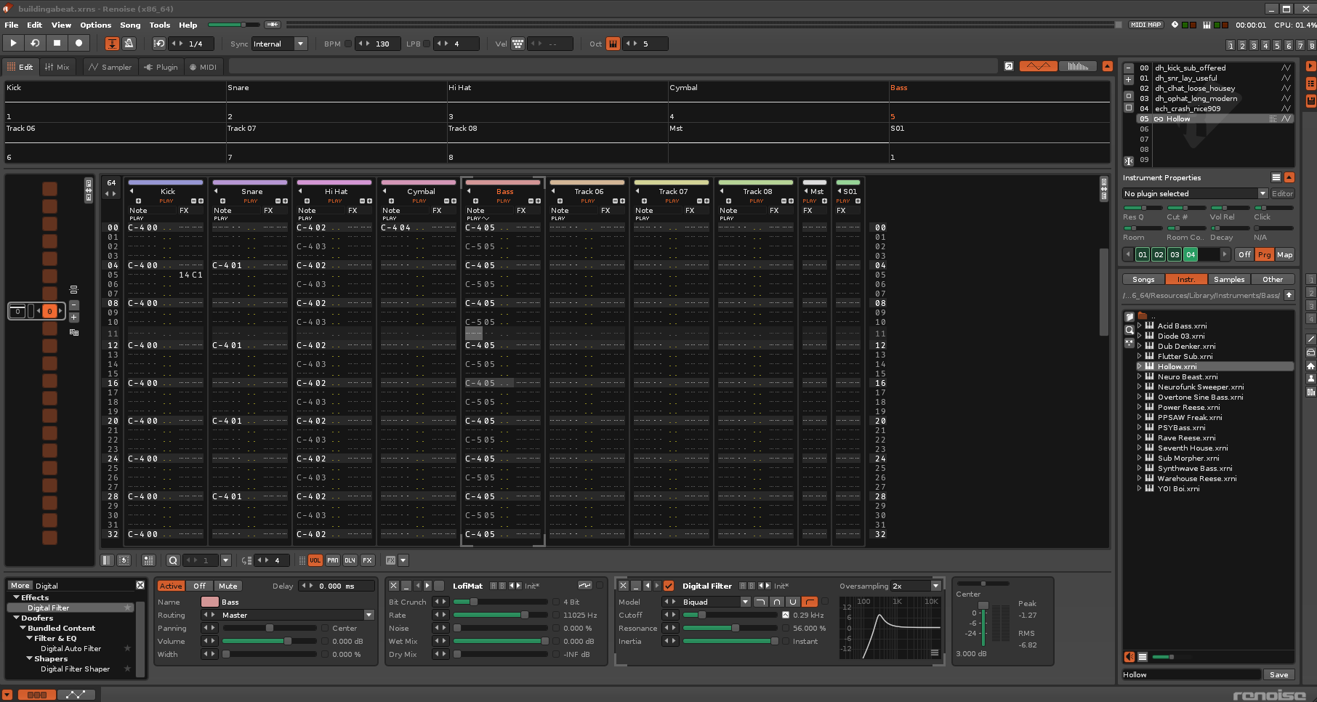Enable the Digital Filter device checkbox
This screenshot has width=1317, height=702.
669,586
